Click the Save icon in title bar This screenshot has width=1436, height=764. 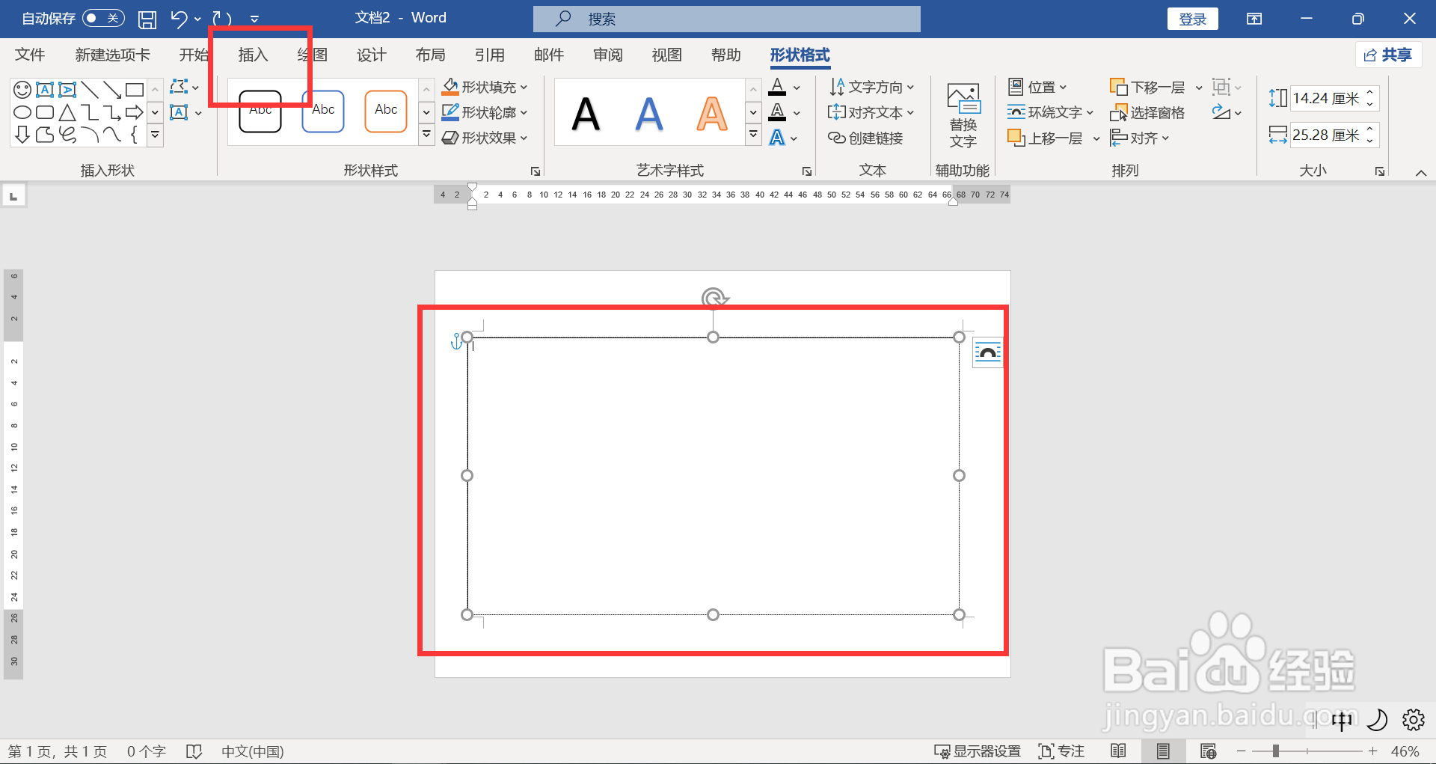(147, 19)
